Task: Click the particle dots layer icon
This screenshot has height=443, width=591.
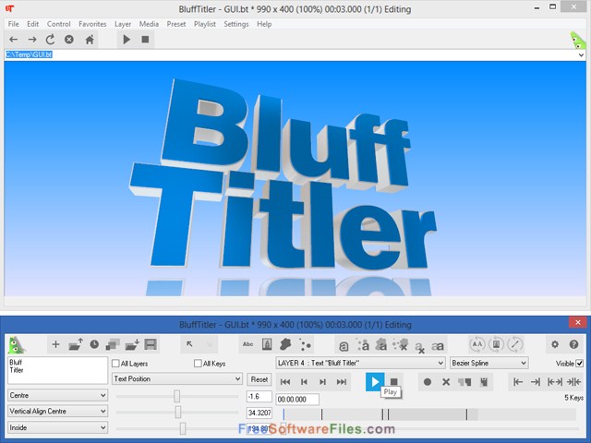Action: pos(305,344)
